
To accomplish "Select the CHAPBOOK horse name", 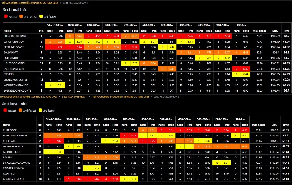I will click(x=10, y=130).
